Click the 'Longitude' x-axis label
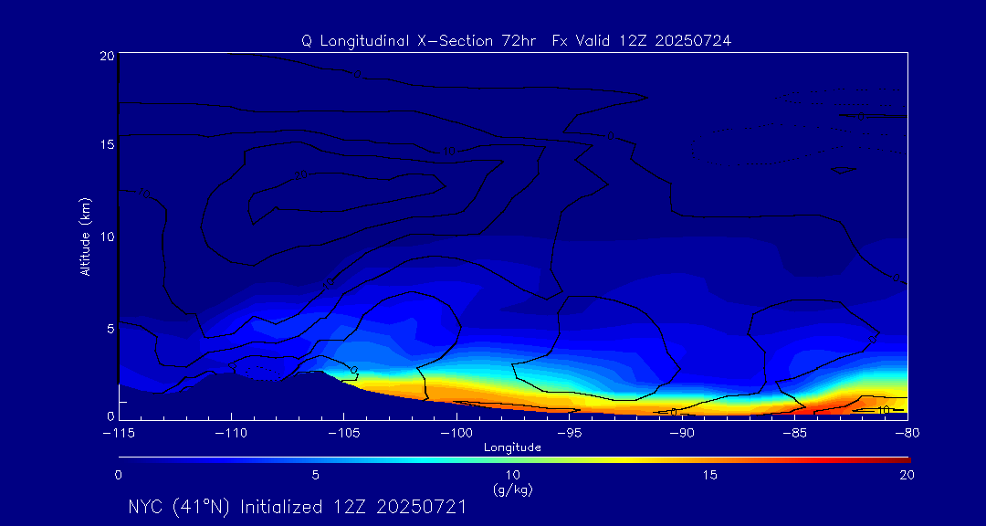Image resolution: width=986 pixels, height=526 pixels. (512, 447)
